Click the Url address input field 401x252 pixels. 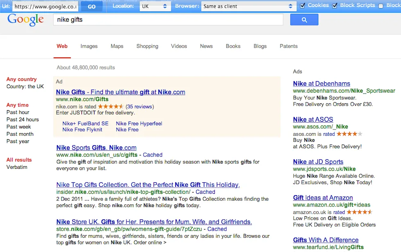[45, 7]
